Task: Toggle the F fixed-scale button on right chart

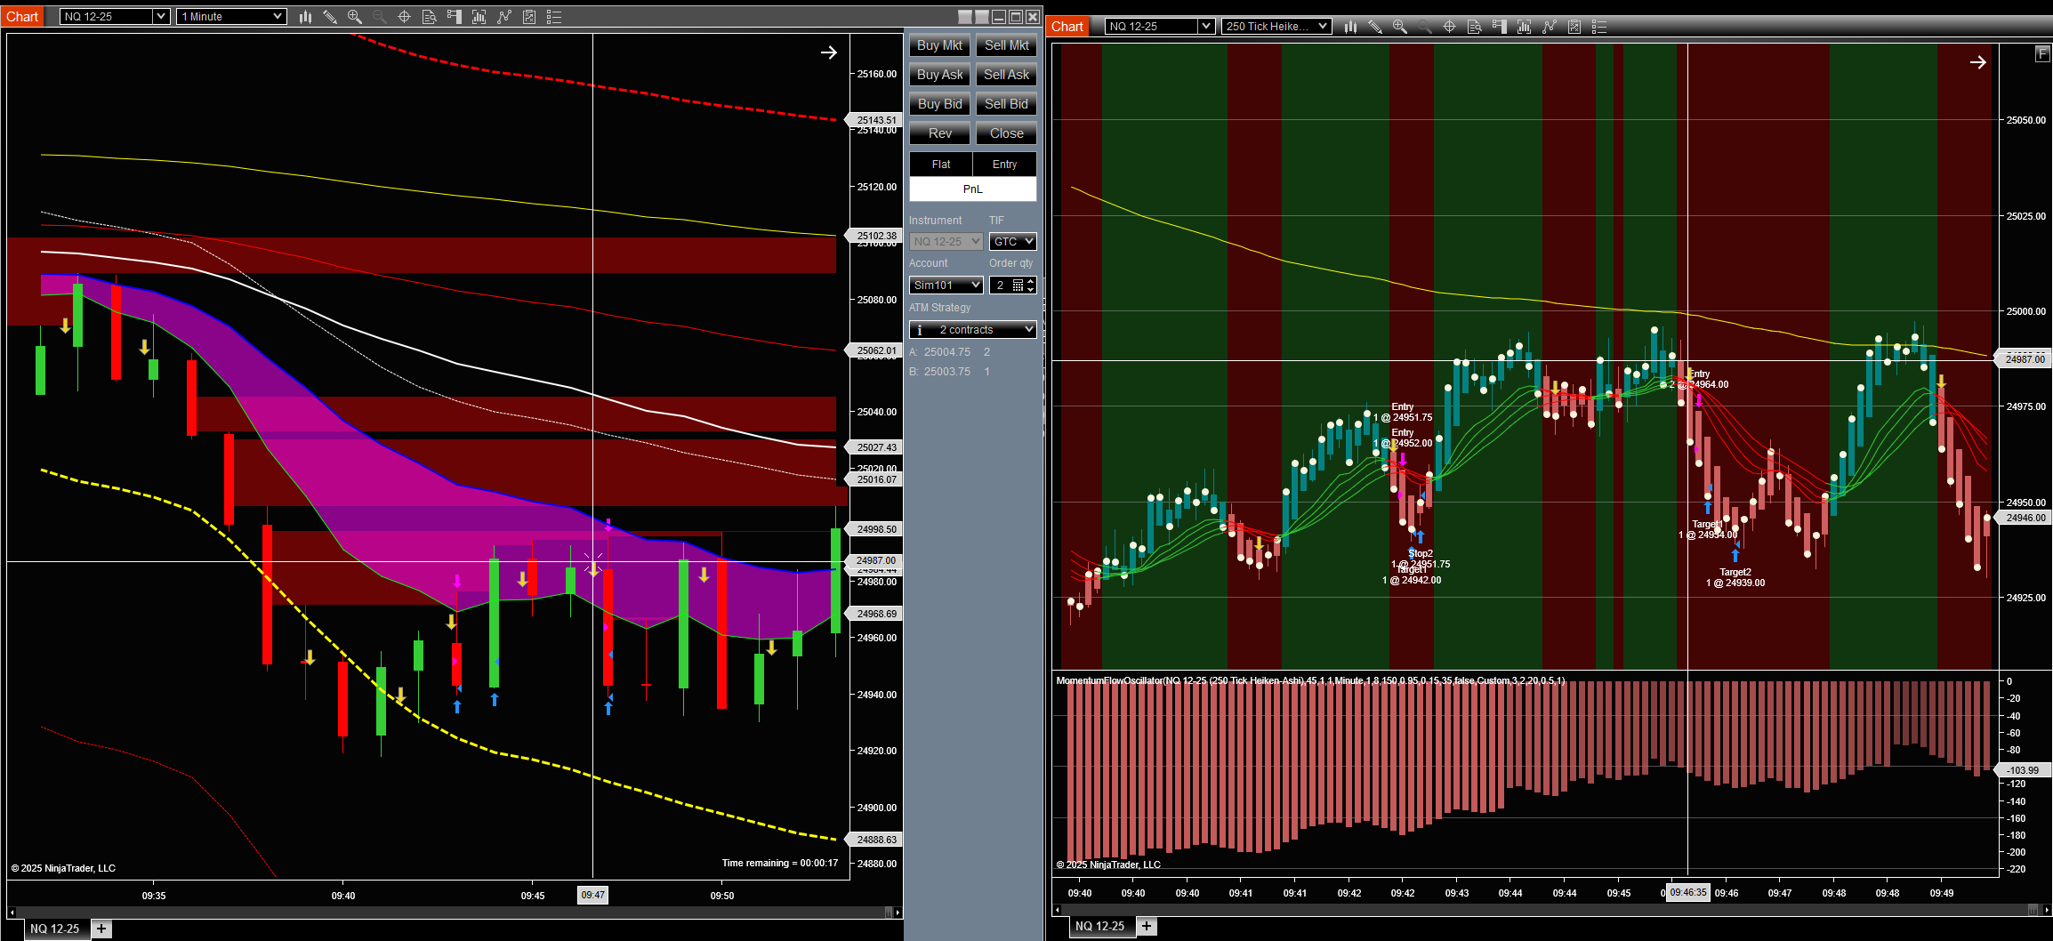Action: pos(2042,54)
